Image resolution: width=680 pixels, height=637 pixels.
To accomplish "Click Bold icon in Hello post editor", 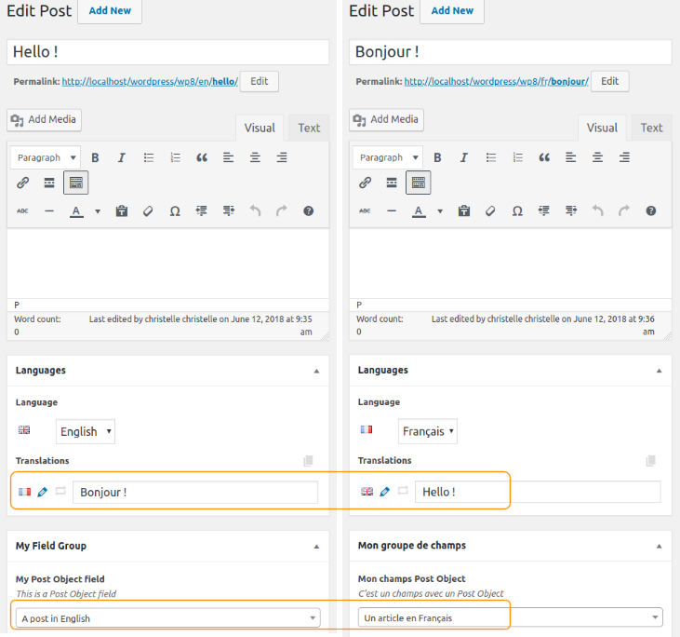I will click(95, 157).
